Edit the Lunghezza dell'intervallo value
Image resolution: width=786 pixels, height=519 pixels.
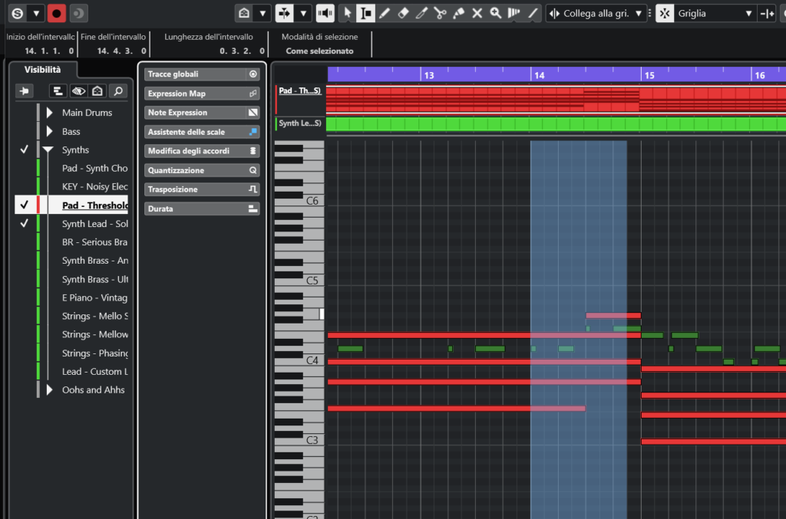point(242,51)
